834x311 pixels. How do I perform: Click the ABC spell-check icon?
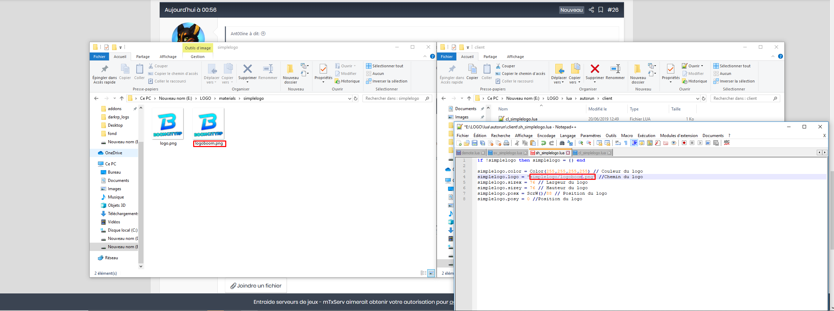[x=727, y=143]
